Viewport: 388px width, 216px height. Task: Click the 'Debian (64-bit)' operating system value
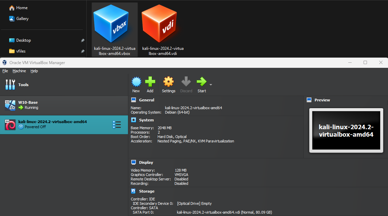[x=177, y=112]
